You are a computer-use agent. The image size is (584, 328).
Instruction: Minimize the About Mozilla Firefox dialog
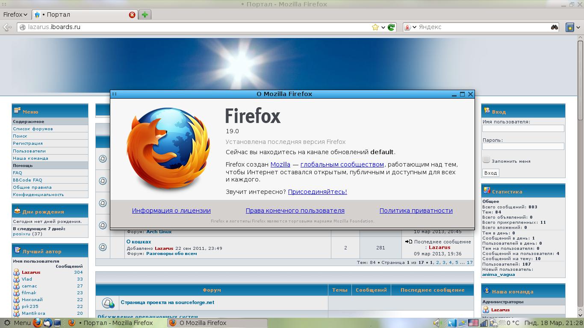pos(454,94)
